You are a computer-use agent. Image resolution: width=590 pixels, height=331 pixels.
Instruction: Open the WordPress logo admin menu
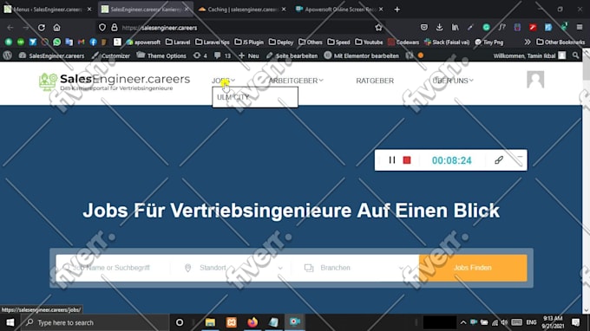pos(7,55)
